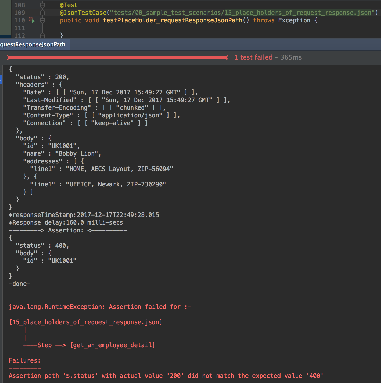381x383 pixels.
Task: Select the highlighted icon on the console's left toolbar
Action: (1, 79)
